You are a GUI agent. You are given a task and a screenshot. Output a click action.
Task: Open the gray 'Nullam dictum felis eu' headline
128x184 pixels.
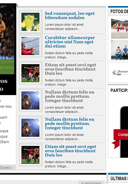(70, 96)
